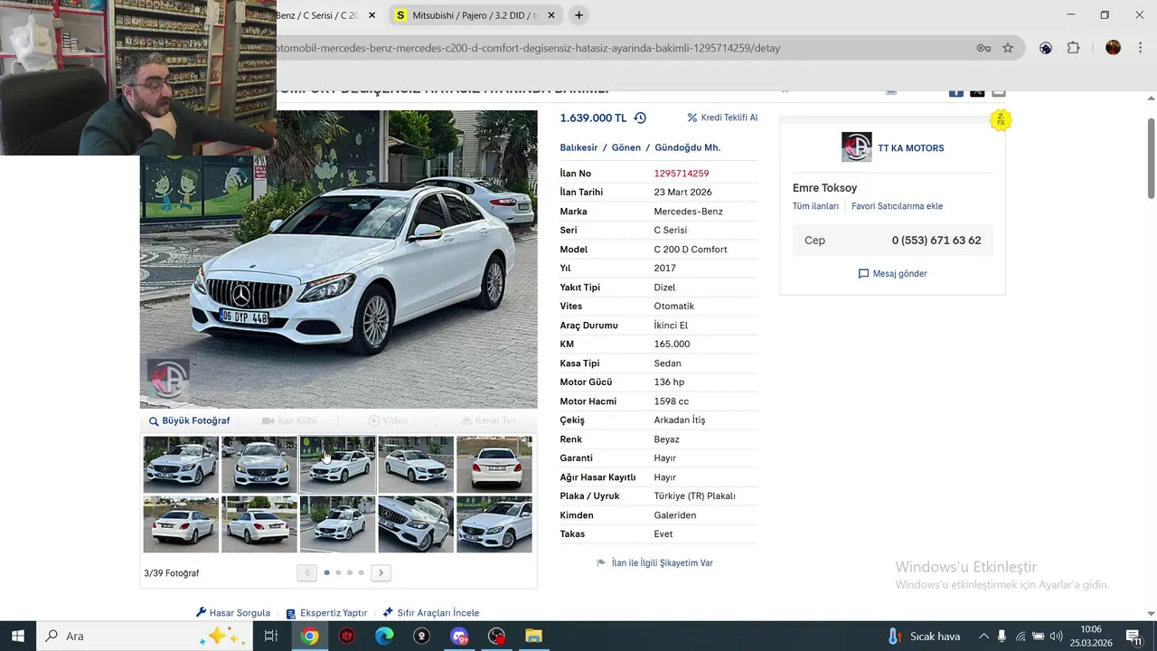The height and width of the screenshot is (651, 1157).
Task: Select top-row thumbnail showing car rear
Action: tap(494, 465)
